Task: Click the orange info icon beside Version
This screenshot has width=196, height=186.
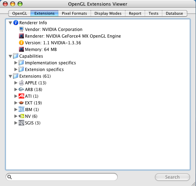Action: click(21, 43)
